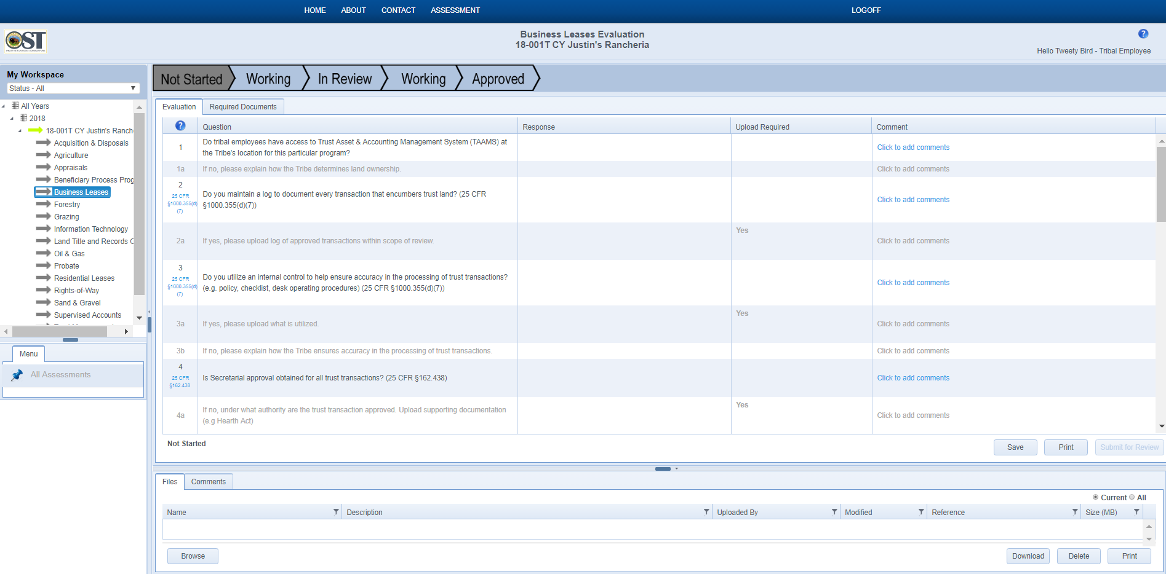Open the Status - All dropdown
This screenshot has height=574, width=1166.
pos(73,88)
